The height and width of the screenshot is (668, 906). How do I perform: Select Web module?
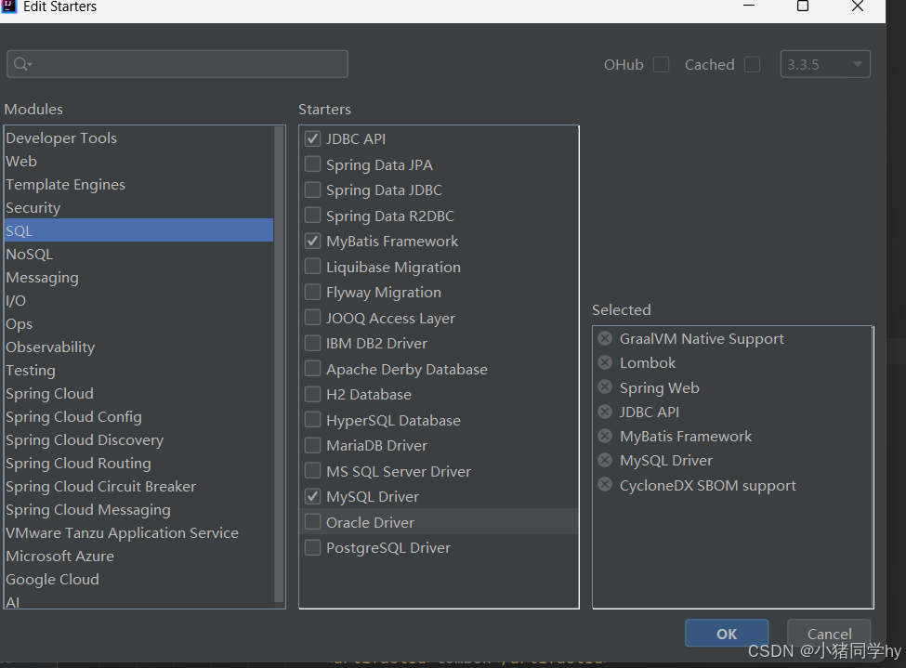(138, 162)
